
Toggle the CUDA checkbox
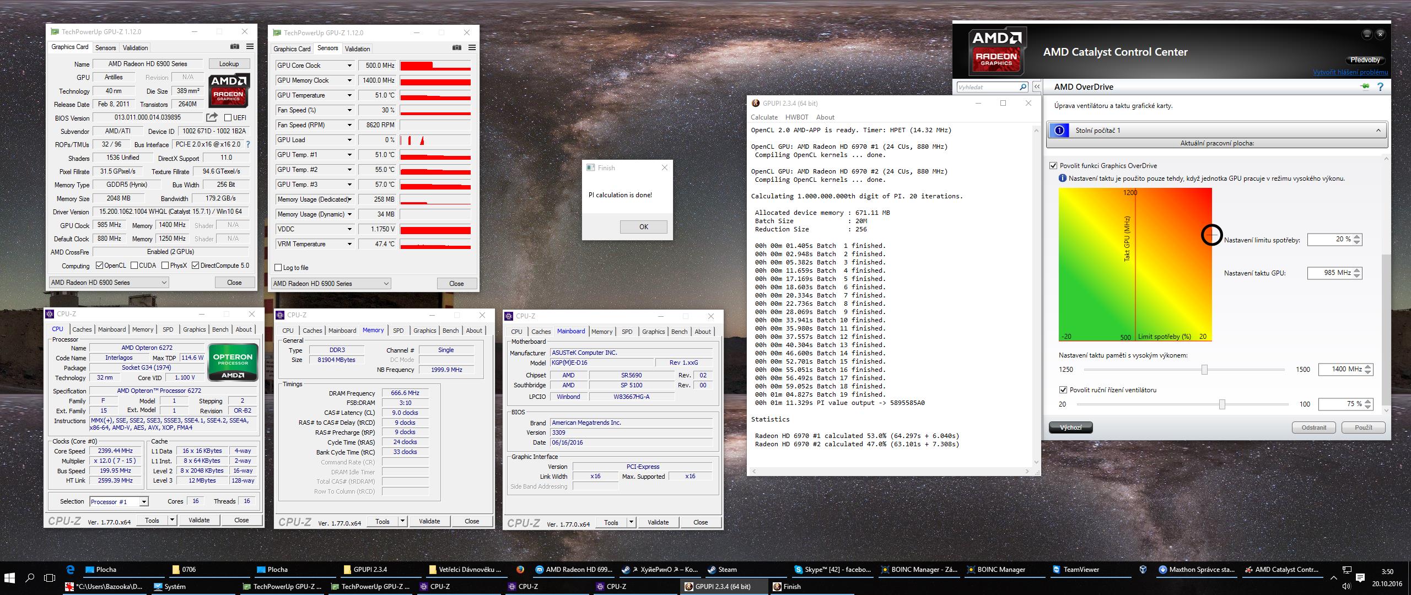tap(134, 266)
